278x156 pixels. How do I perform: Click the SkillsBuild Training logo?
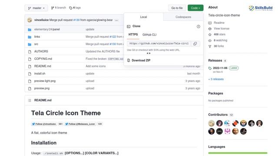point(261,8)
